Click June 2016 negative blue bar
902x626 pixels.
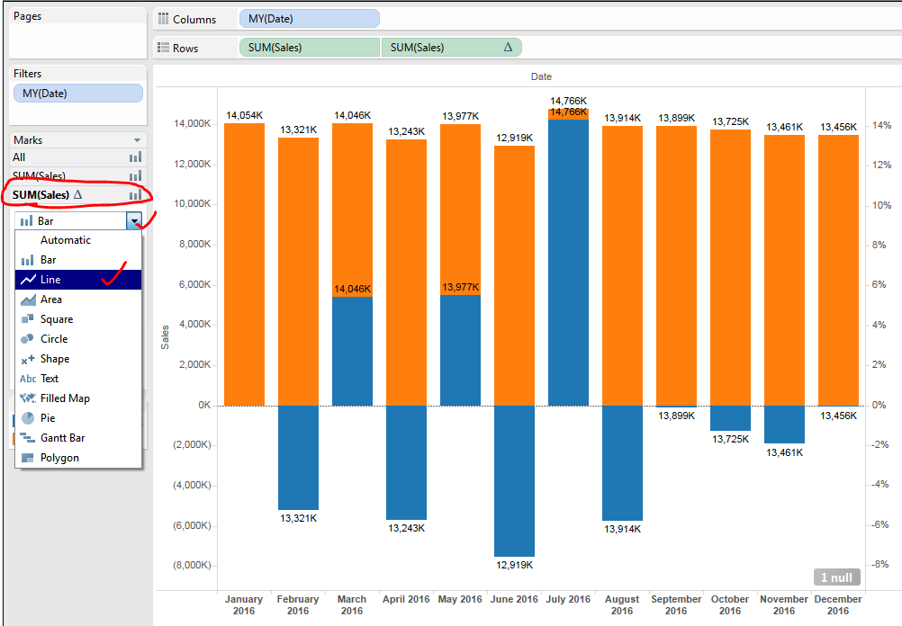click(514, 480)
